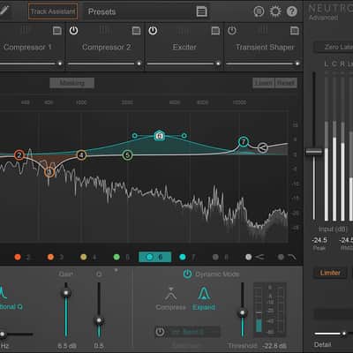Select EQ node 4 on the curve
Screen dimensions: 353x353
pos(81,155)
